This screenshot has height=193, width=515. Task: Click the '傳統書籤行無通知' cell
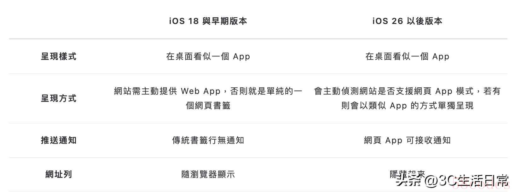pyautogui.click(x=208, y=140)
